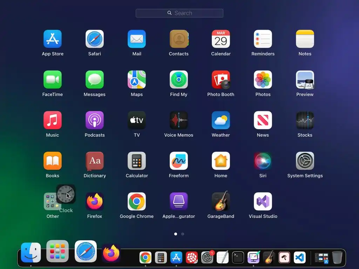The image size is (359, 269).
Task: Launch Photo Booth
Action: (221, 80)
